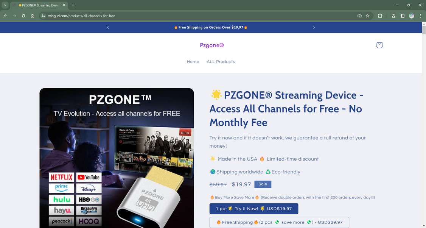Open a new tab with plus button

coord(73,5)
